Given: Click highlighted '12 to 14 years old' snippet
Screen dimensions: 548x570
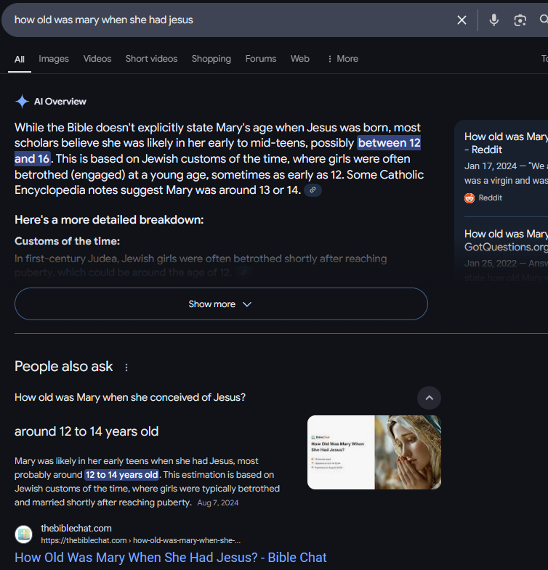Looking at the screenshot, I should [122, 475].
